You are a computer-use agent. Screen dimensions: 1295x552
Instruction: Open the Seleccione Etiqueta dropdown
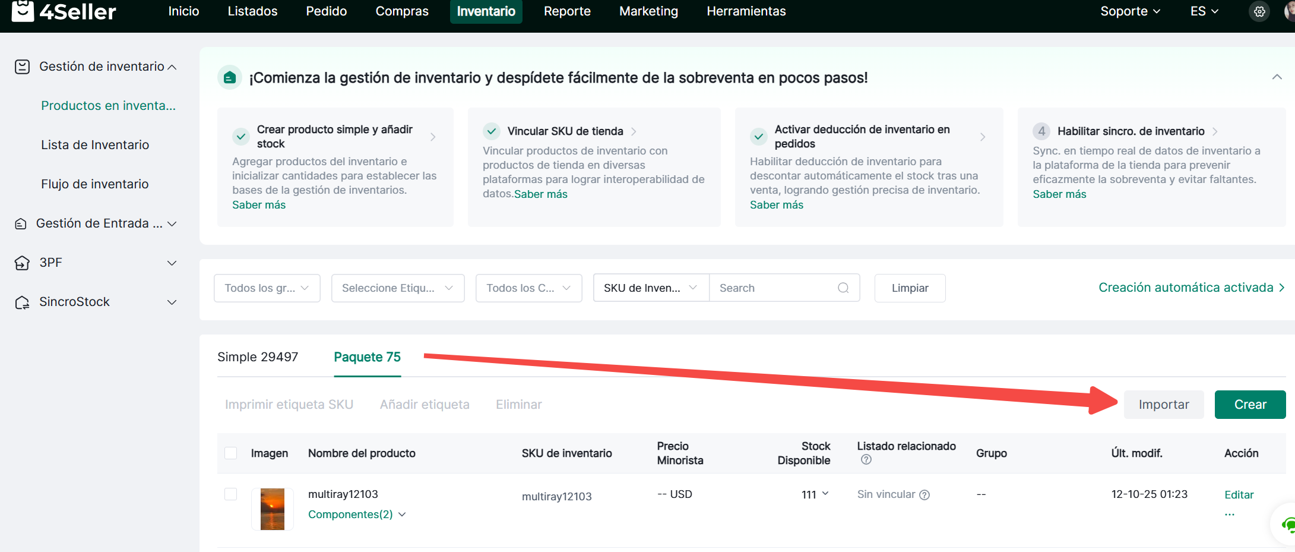click(x=397, y=288)
